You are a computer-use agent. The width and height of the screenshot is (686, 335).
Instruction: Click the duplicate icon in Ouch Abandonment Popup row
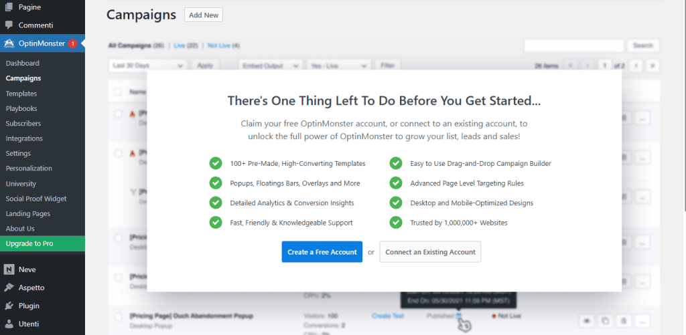pos(605,321)
